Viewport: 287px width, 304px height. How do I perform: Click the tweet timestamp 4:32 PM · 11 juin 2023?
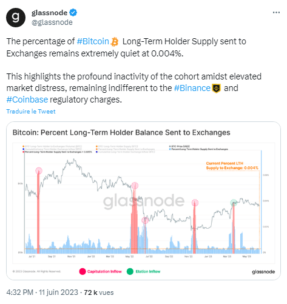42,292
